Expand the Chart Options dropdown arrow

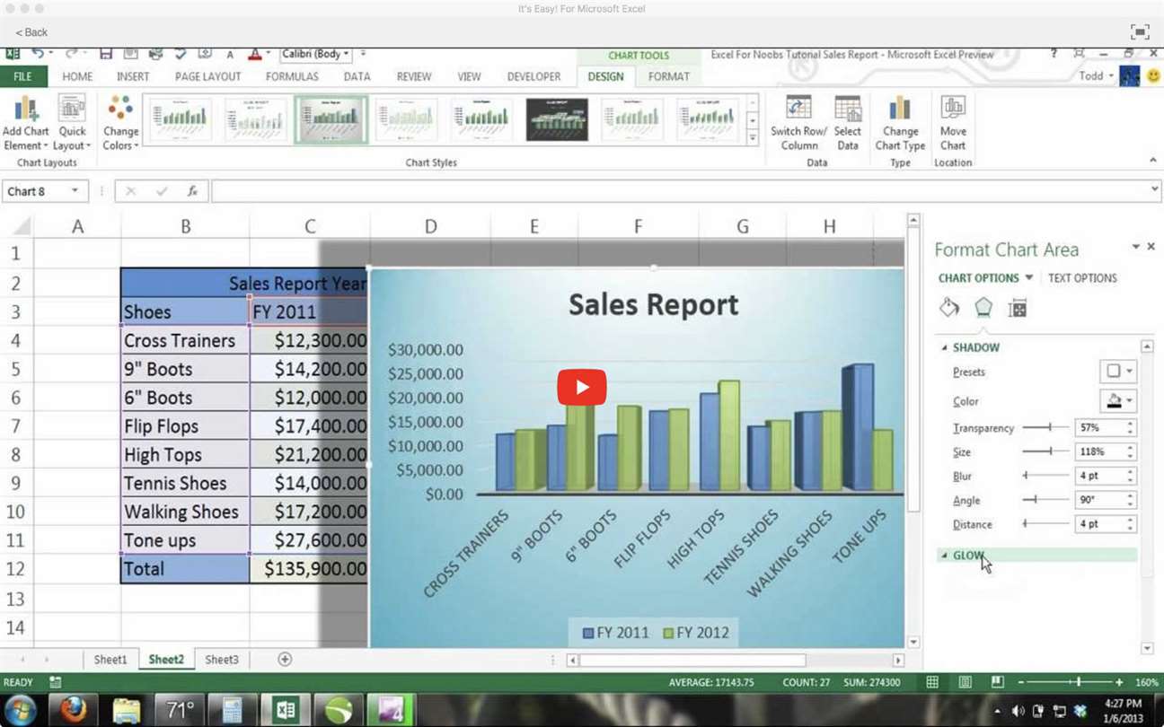click(x=1029, y=278)
